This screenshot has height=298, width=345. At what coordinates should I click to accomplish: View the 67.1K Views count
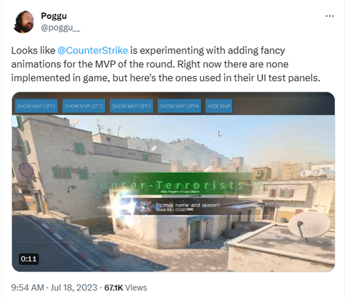[x=125, y=288]
